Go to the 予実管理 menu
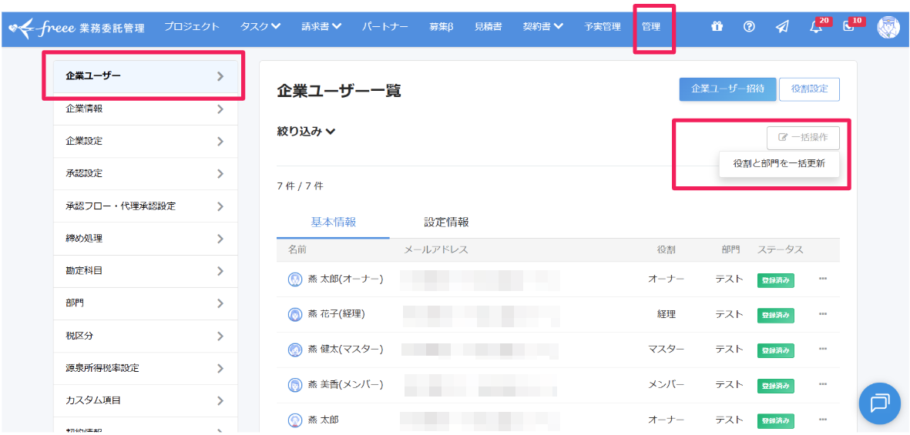The height and width of the screenshot is (435, 910). click(603, 27)
